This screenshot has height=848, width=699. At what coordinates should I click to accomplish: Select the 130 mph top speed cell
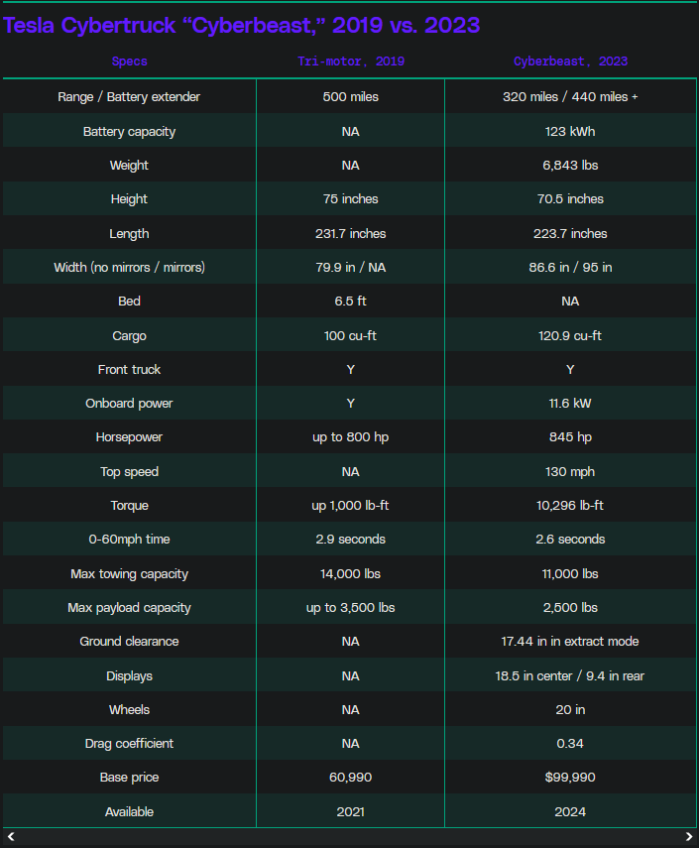click(x=570, y=471)
